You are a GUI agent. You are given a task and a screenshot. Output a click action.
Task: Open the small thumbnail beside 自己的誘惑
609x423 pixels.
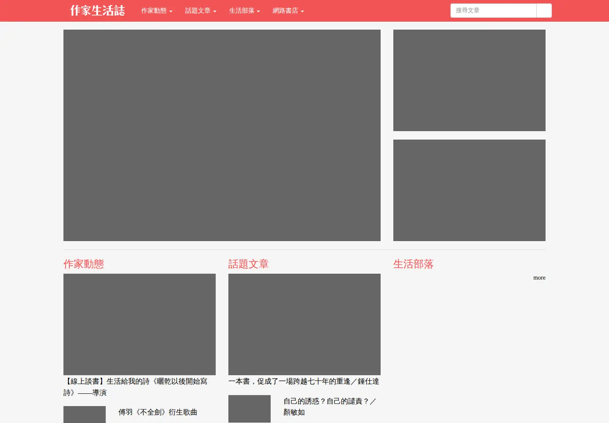[250, 409]
